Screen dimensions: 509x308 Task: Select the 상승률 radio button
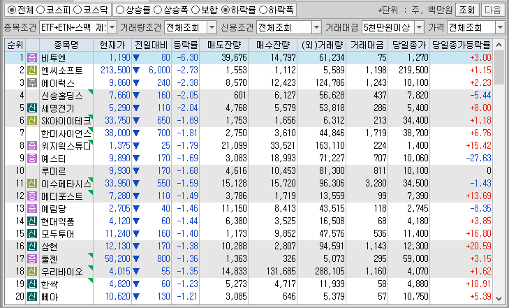point(120,10)
